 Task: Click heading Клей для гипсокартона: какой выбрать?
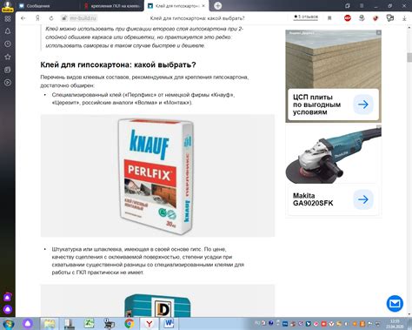pyautogui.click(x=118, y=64)
